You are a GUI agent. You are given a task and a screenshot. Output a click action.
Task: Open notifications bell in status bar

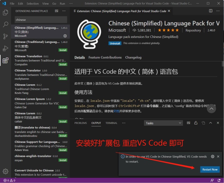[x=219, y=181]
